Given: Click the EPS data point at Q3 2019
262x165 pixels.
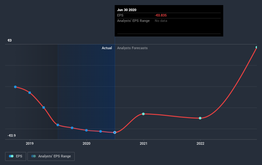Looking at the screenshot, I should (x=72, y=128).
